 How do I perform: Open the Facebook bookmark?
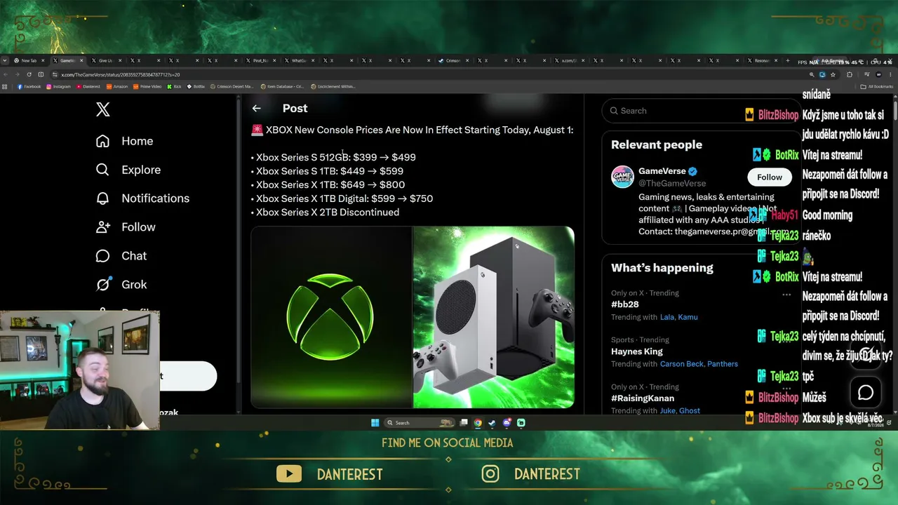[29, 87]
